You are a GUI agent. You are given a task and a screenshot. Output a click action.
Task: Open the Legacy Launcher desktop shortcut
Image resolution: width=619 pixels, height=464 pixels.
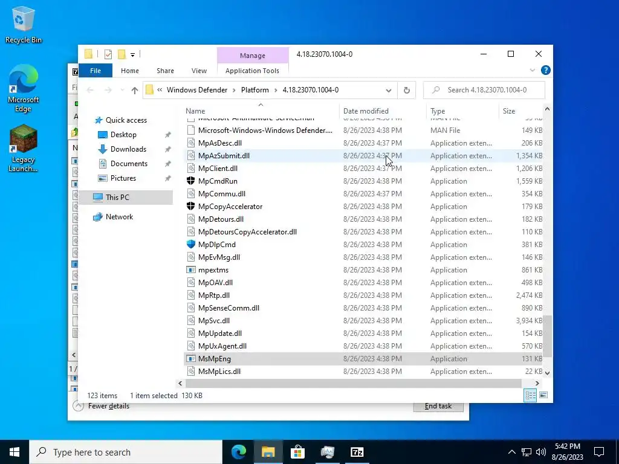[x=24, y=149]
